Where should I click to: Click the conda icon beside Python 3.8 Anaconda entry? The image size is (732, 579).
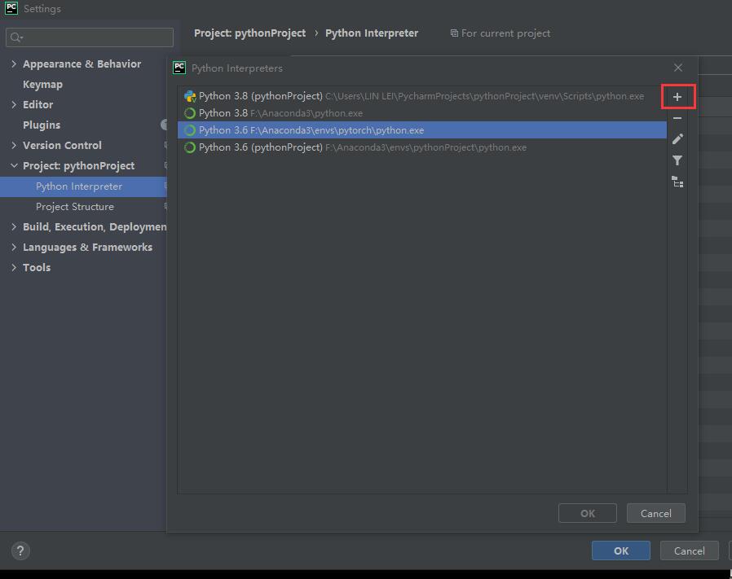pyautogui.click(x=190, y=113)
